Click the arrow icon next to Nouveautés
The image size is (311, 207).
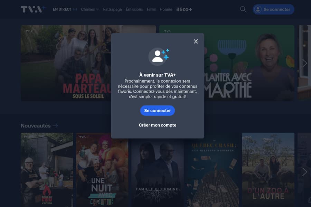click(x=55, y=126)
